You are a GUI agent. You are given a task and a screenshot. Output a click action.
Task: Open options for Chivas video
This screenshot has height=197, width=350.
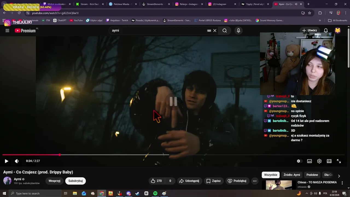(342, 183)
